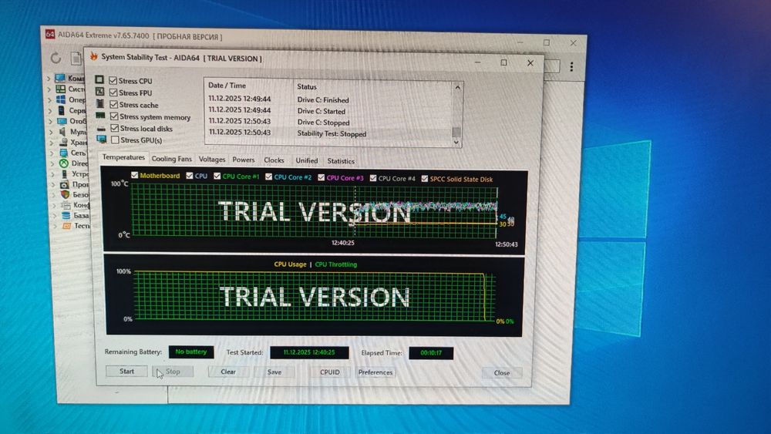
Task: Switch to the Unified tab
Action: pyautogui.click(x=307, y=160)
